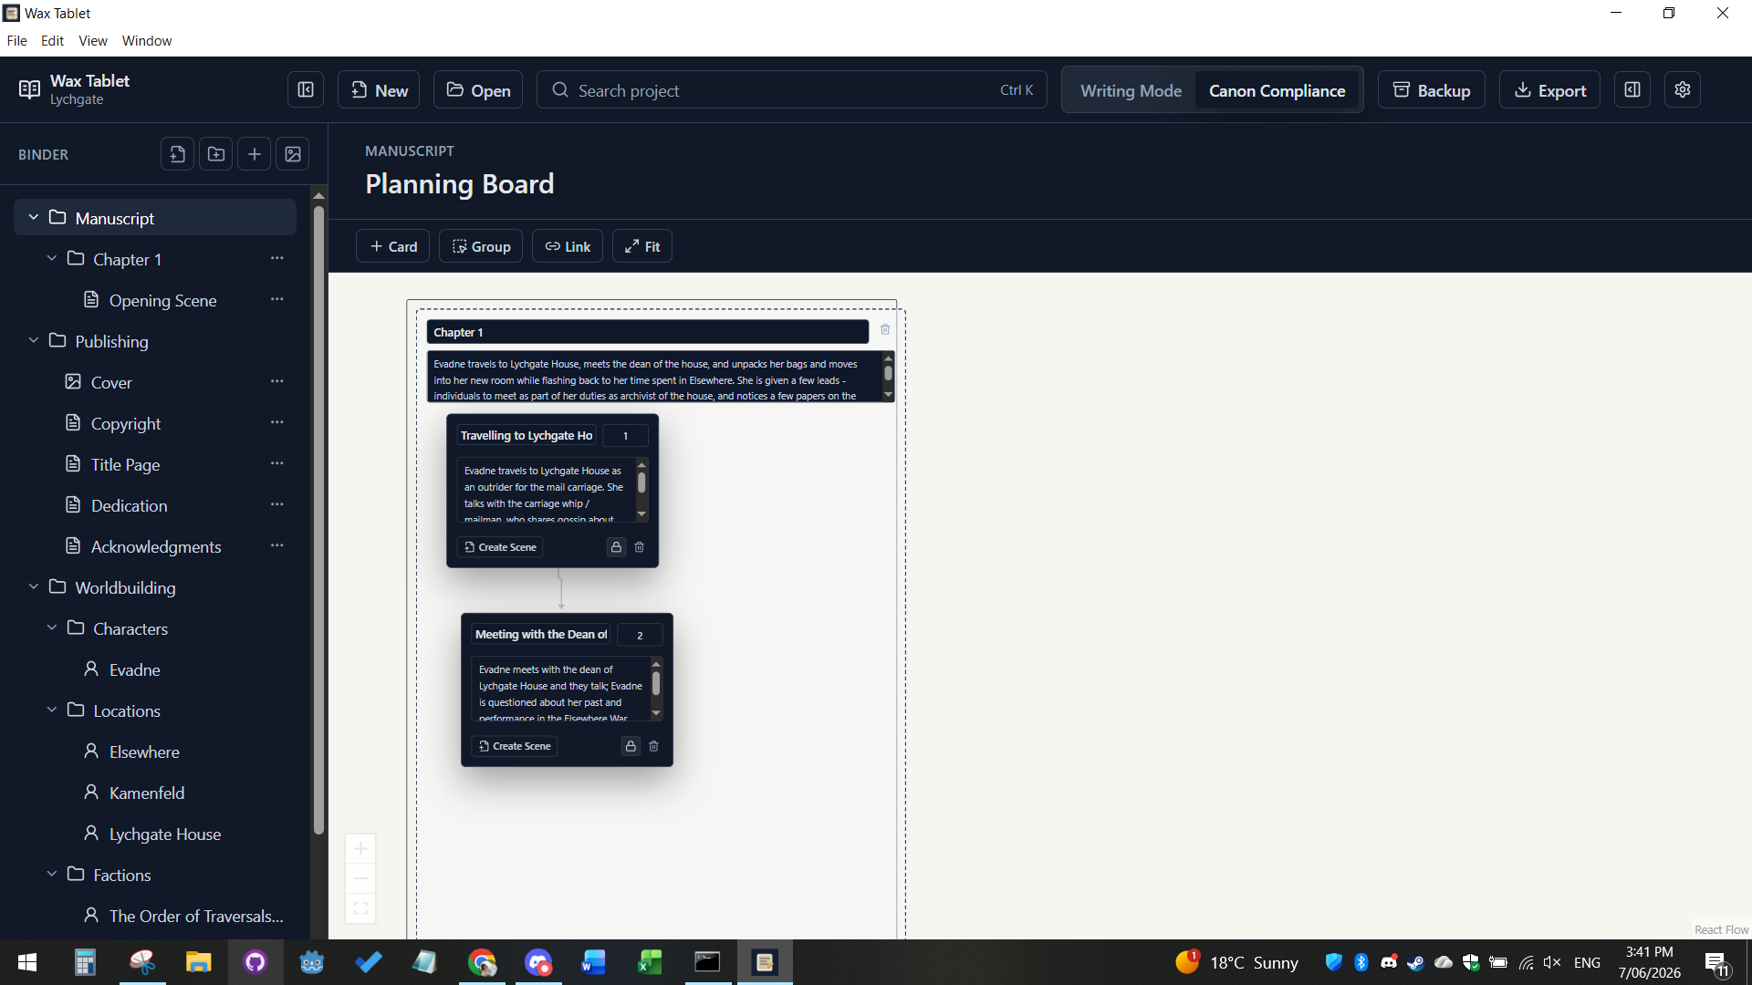Open options menu for Chapter 1
1752x985 pixels.
click(x=277, y=259)
